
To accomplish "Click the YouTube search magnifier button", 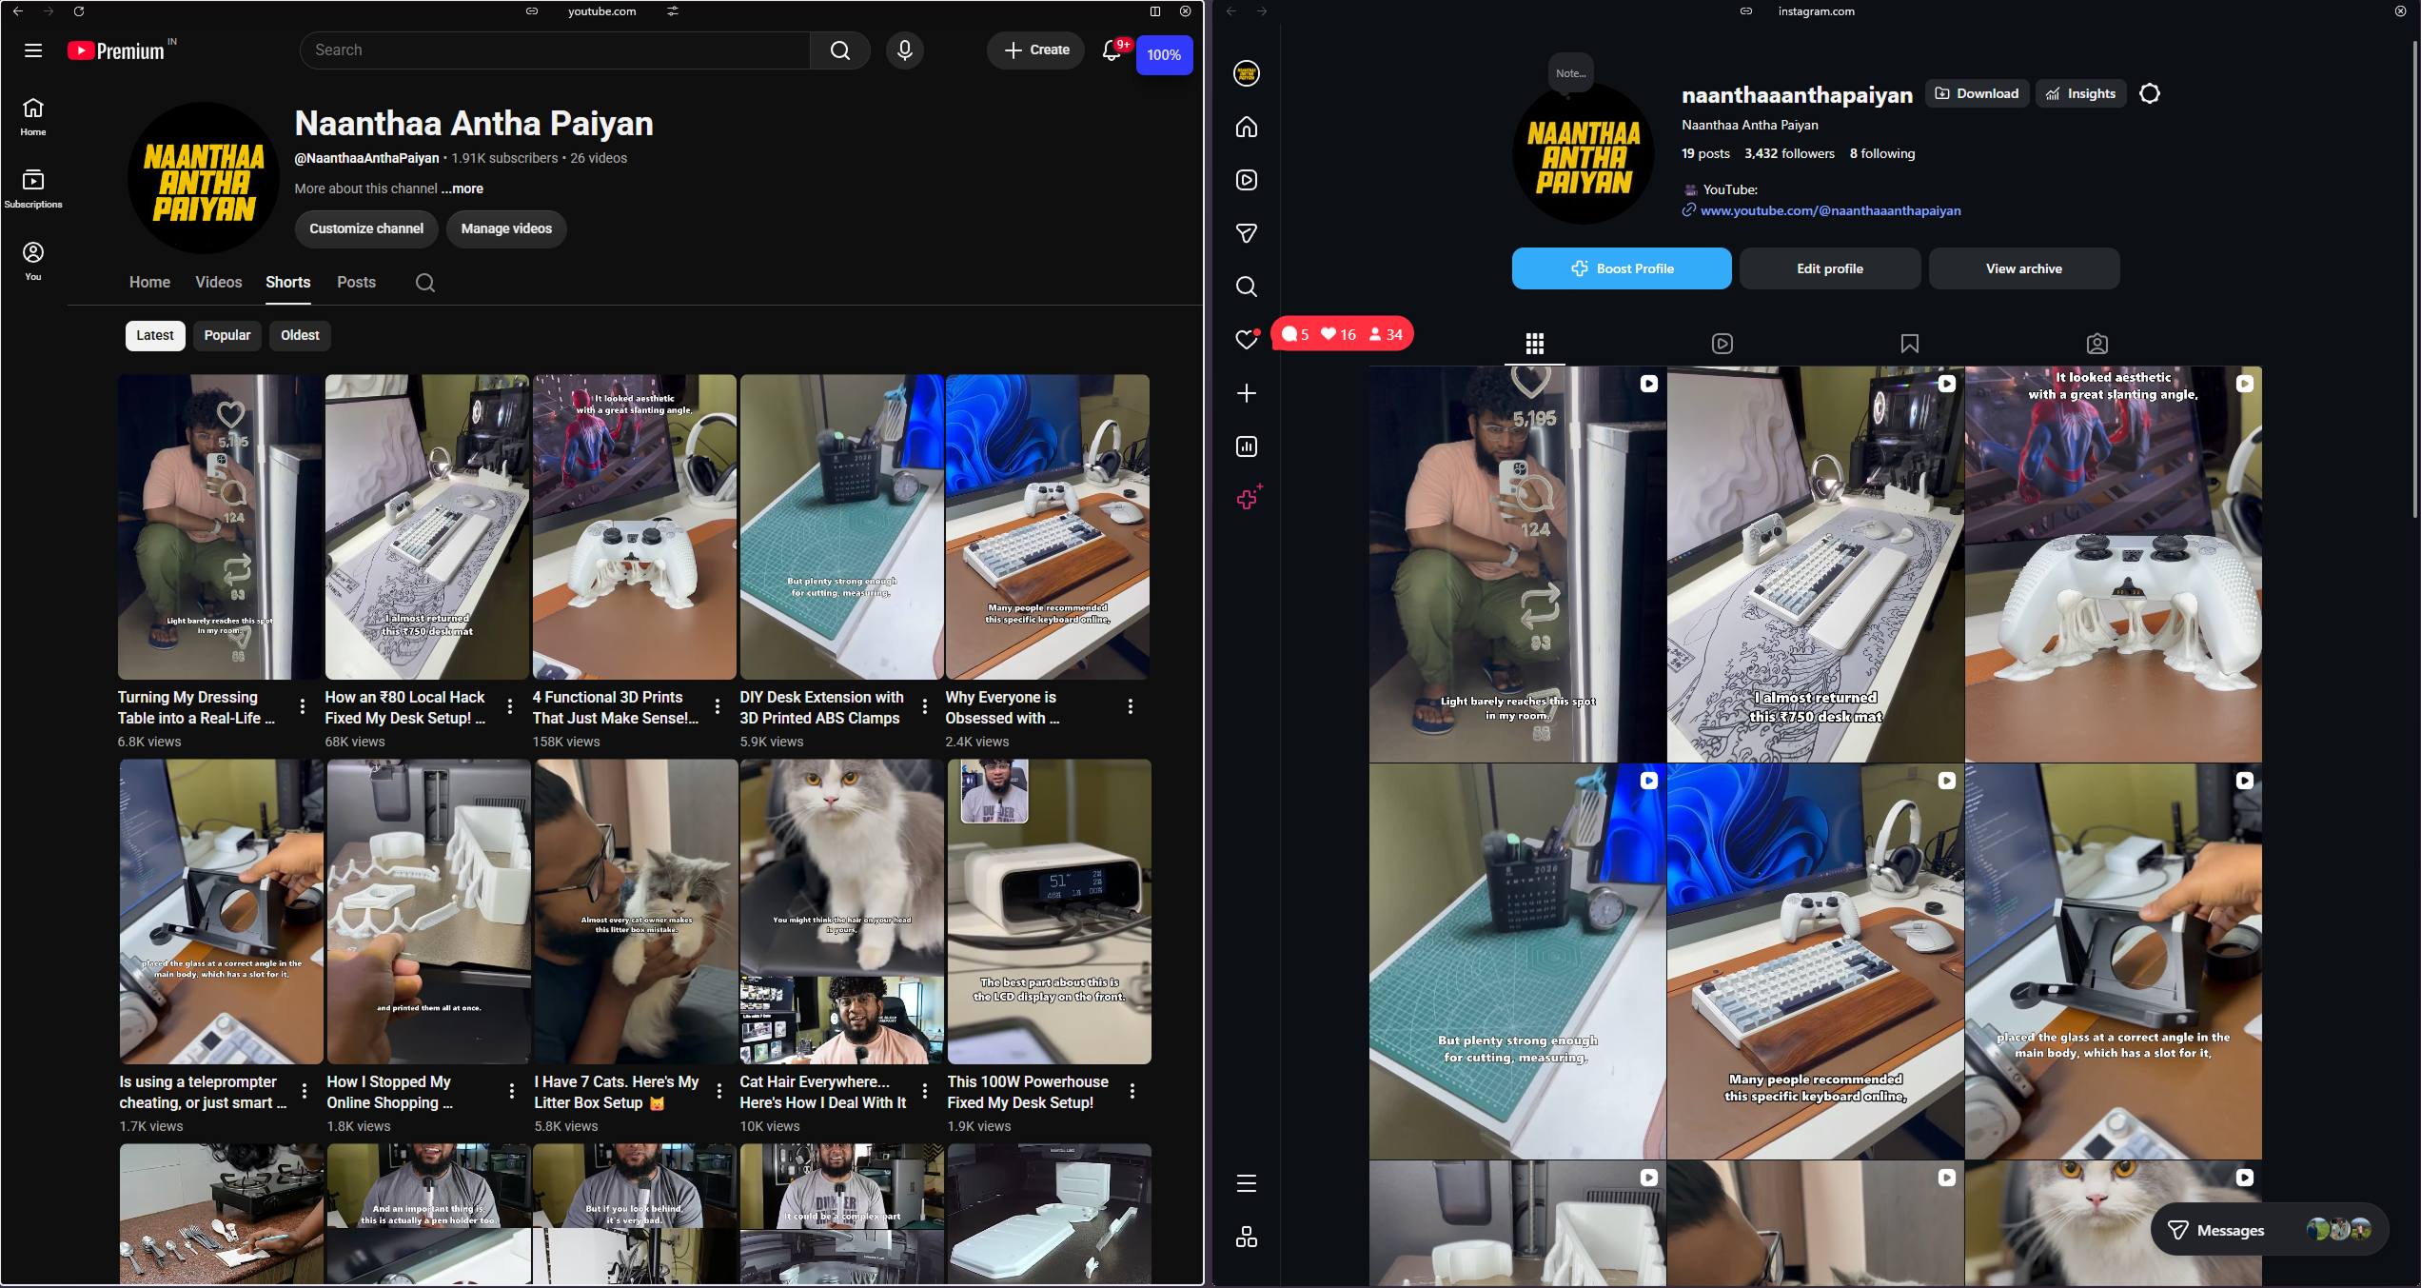I will click(839, 50).
